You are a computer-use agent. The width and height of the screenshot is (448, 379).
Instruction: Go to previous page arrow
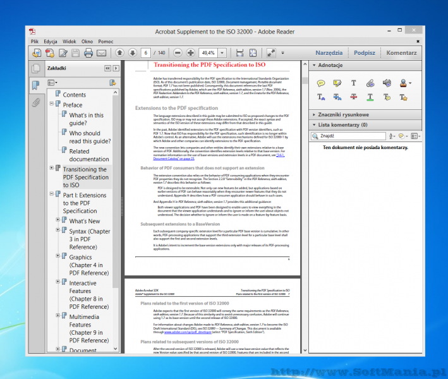tap(119, 53)
